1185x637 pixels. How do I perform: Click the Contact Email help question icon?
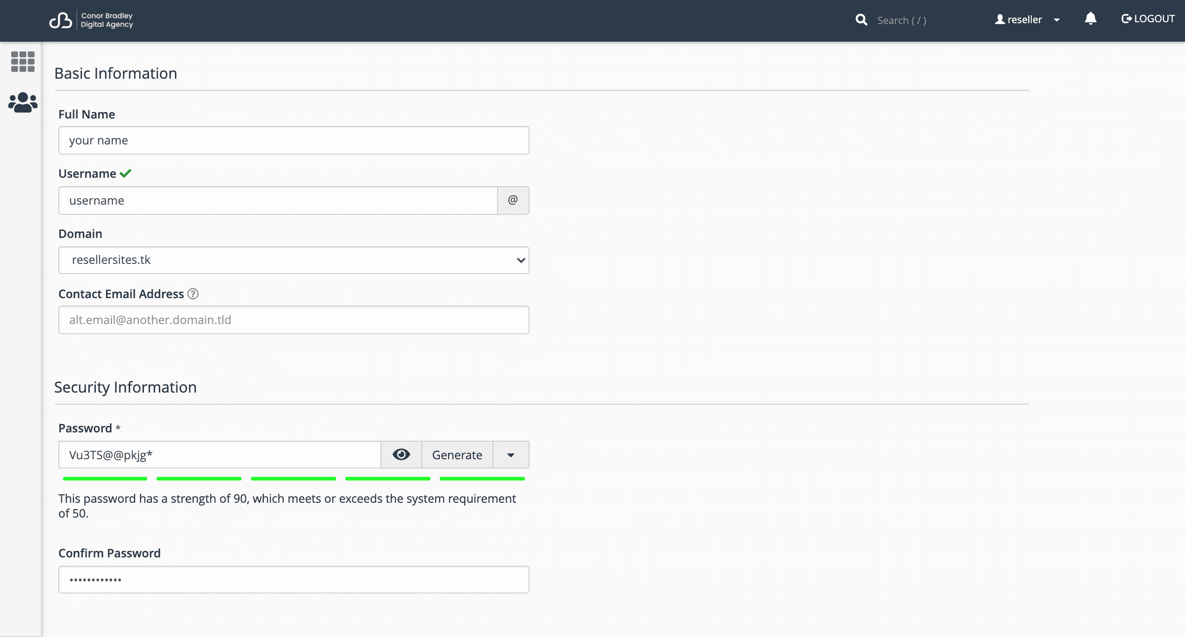pyautogui.click(x=193, y=294)
